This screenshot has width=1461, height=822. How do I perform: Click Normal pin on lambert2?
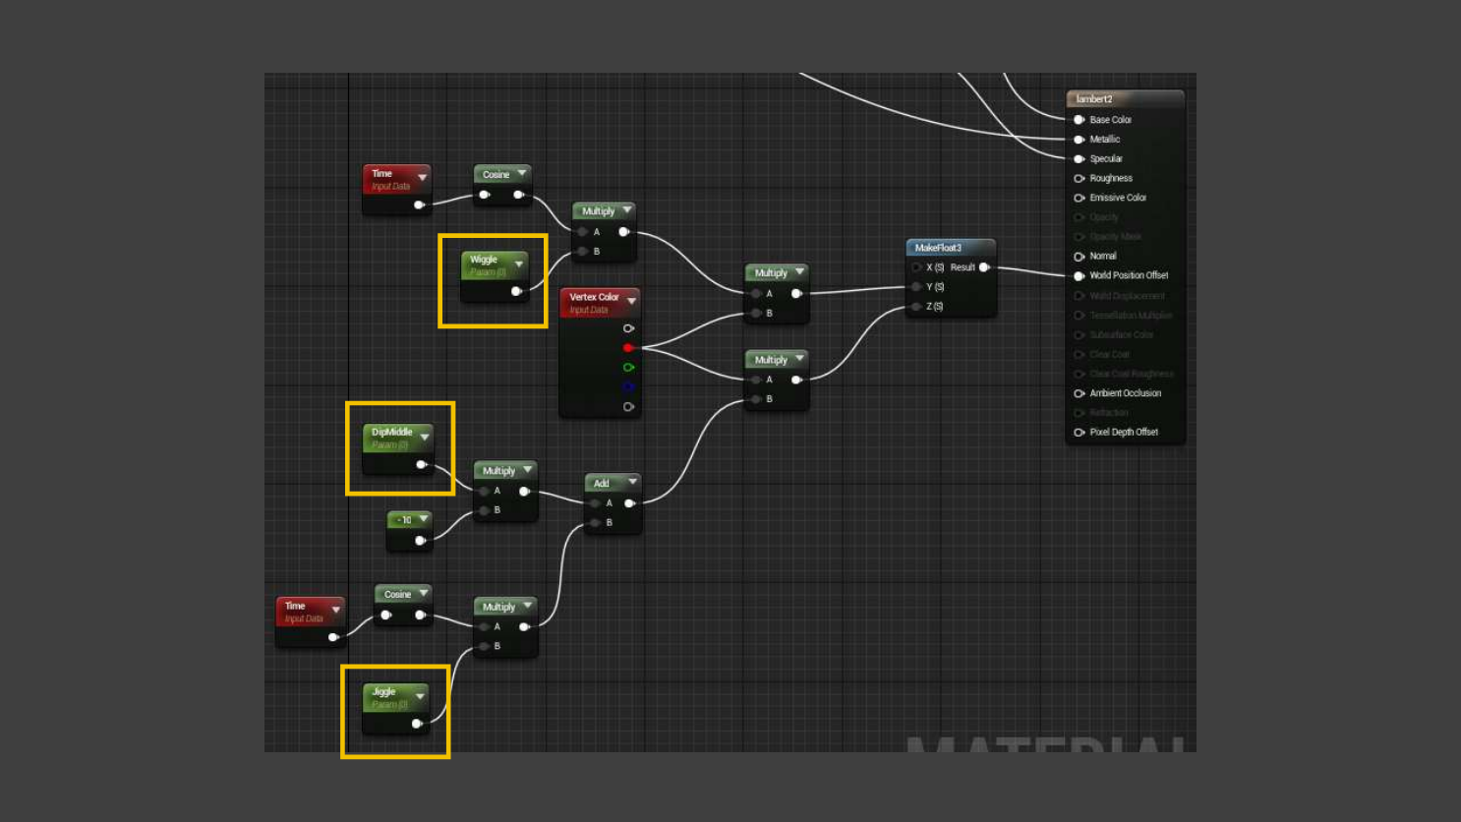click(x=1079, y=257)
